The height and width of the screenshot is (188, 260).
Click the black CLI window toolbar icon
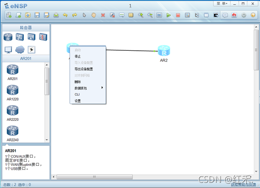point(216,16)
